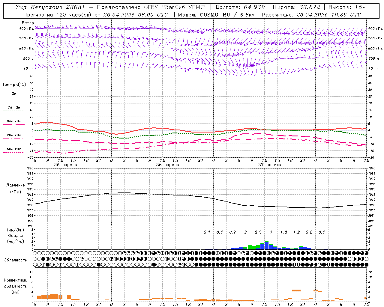The width and height of the screenshot is (384, 307).
Task: Click the precipitation value 1.3
Action: (283, 232)
